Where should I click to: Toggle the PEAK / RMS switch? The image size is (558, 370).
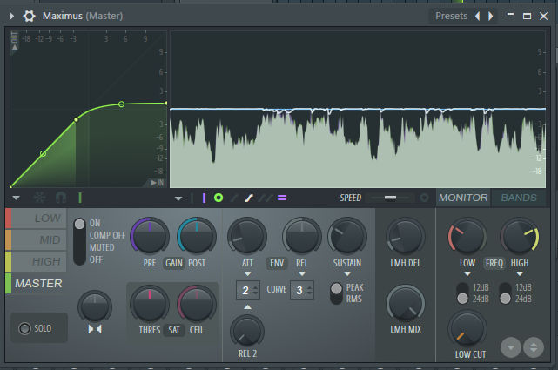336,293
